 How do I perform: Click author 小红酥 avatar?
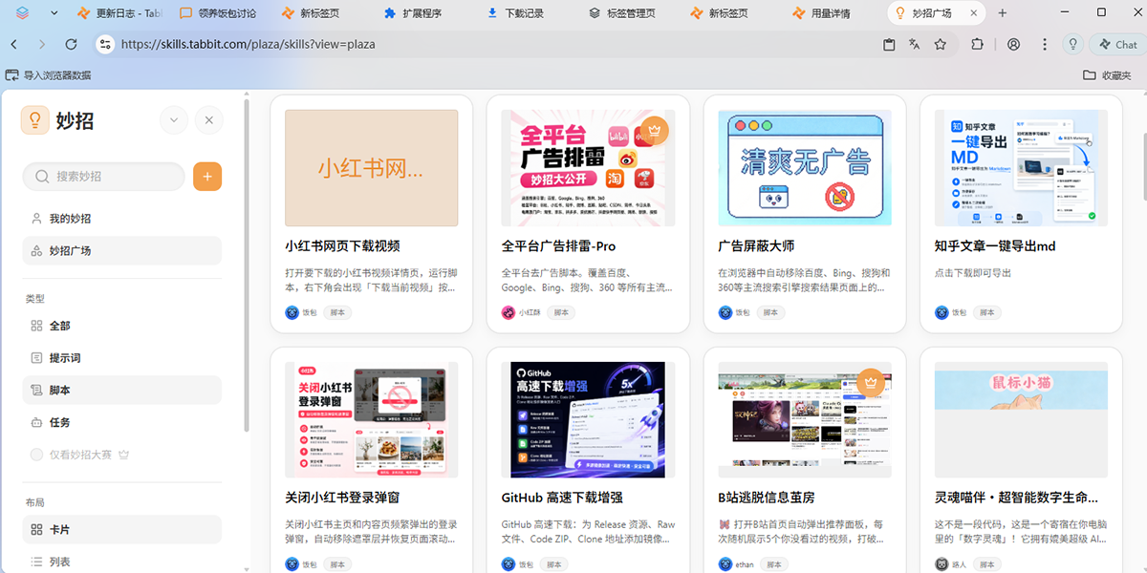[x=509, y=312]
